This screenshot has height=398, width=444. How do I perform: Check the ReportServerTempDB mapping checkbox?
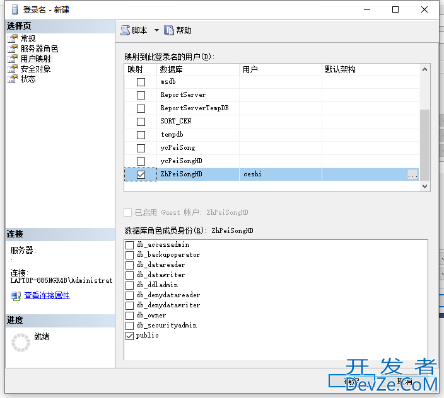(x=141, y=108)
